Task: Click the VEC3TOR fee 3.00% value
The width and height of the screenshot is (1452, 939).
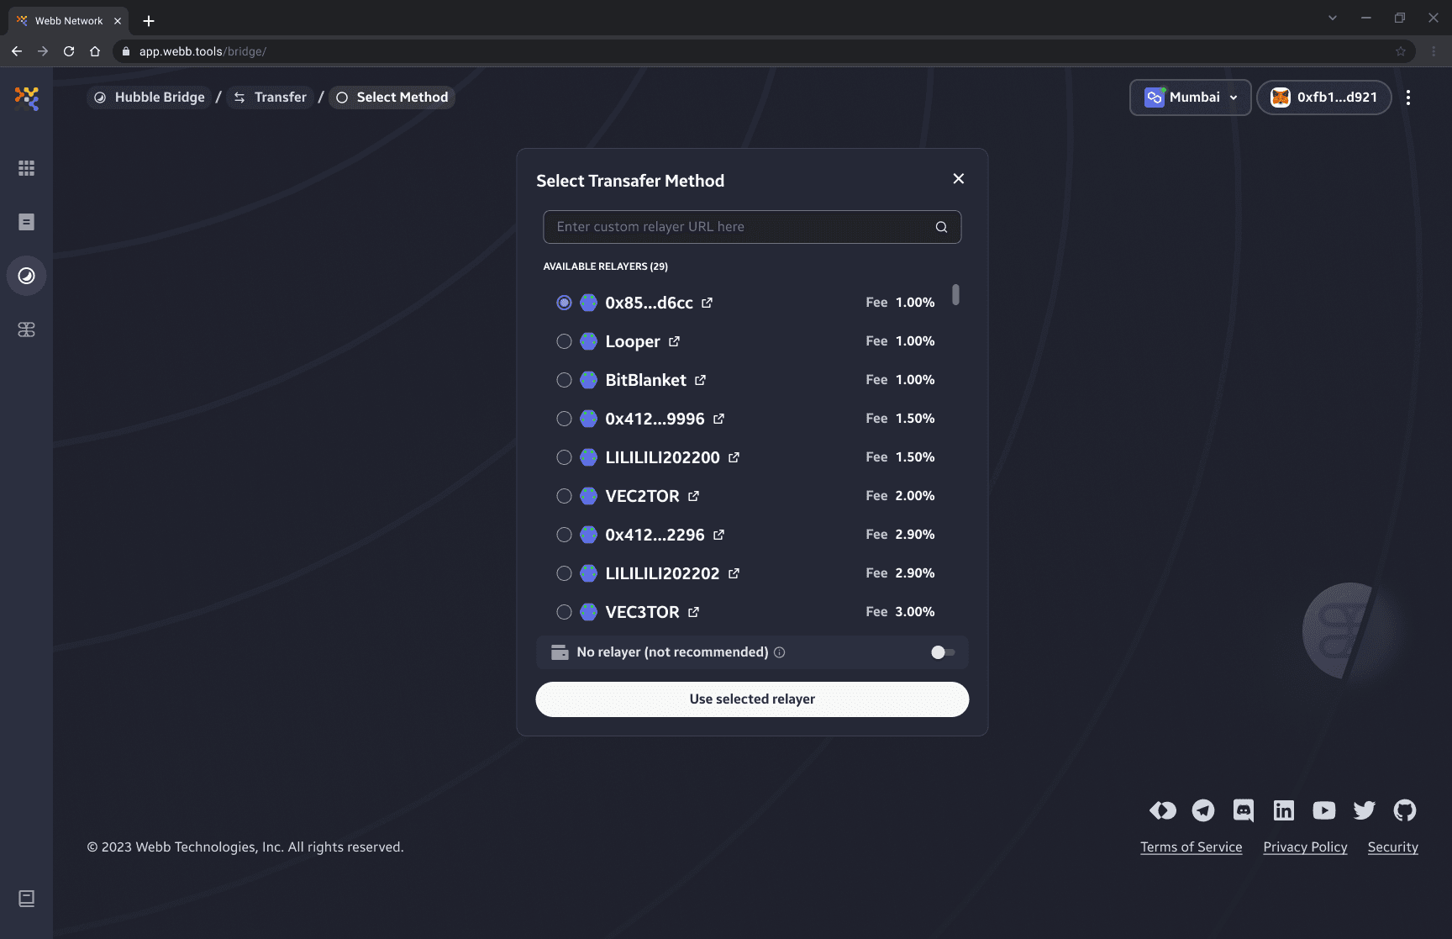Action: (915, 612)
